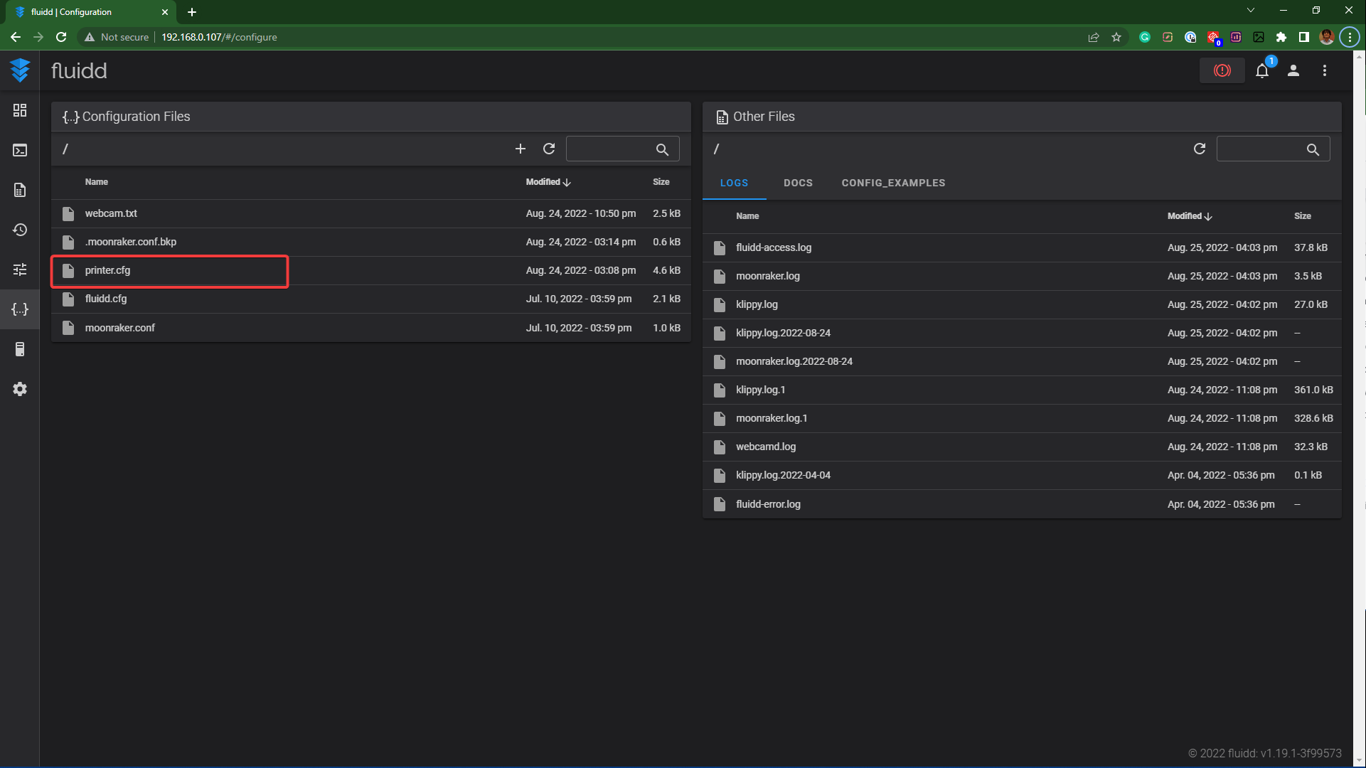The image size is (1366, 768).
Task: Click the search icon in Configuration Files
Action: tap(662, 149)
